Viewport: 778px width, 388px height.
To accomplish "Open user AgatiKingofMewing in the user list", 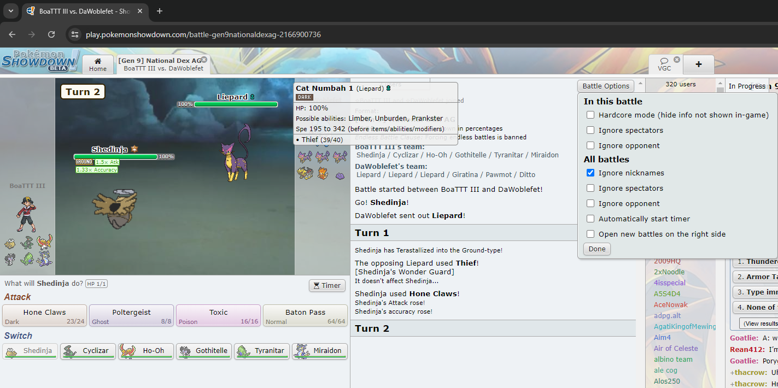I will point(685,326).
